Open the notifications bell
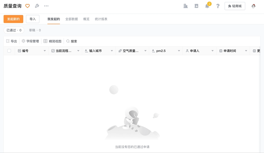The width and height of the screenshot is (264, 153). click(x=207, y=6)
